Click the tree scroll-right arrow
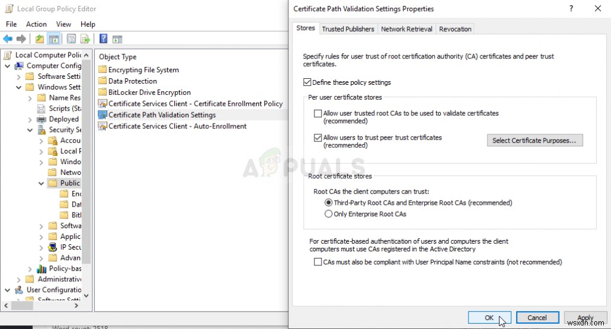This screenshot has width=611, height=329. click(76, 306)
